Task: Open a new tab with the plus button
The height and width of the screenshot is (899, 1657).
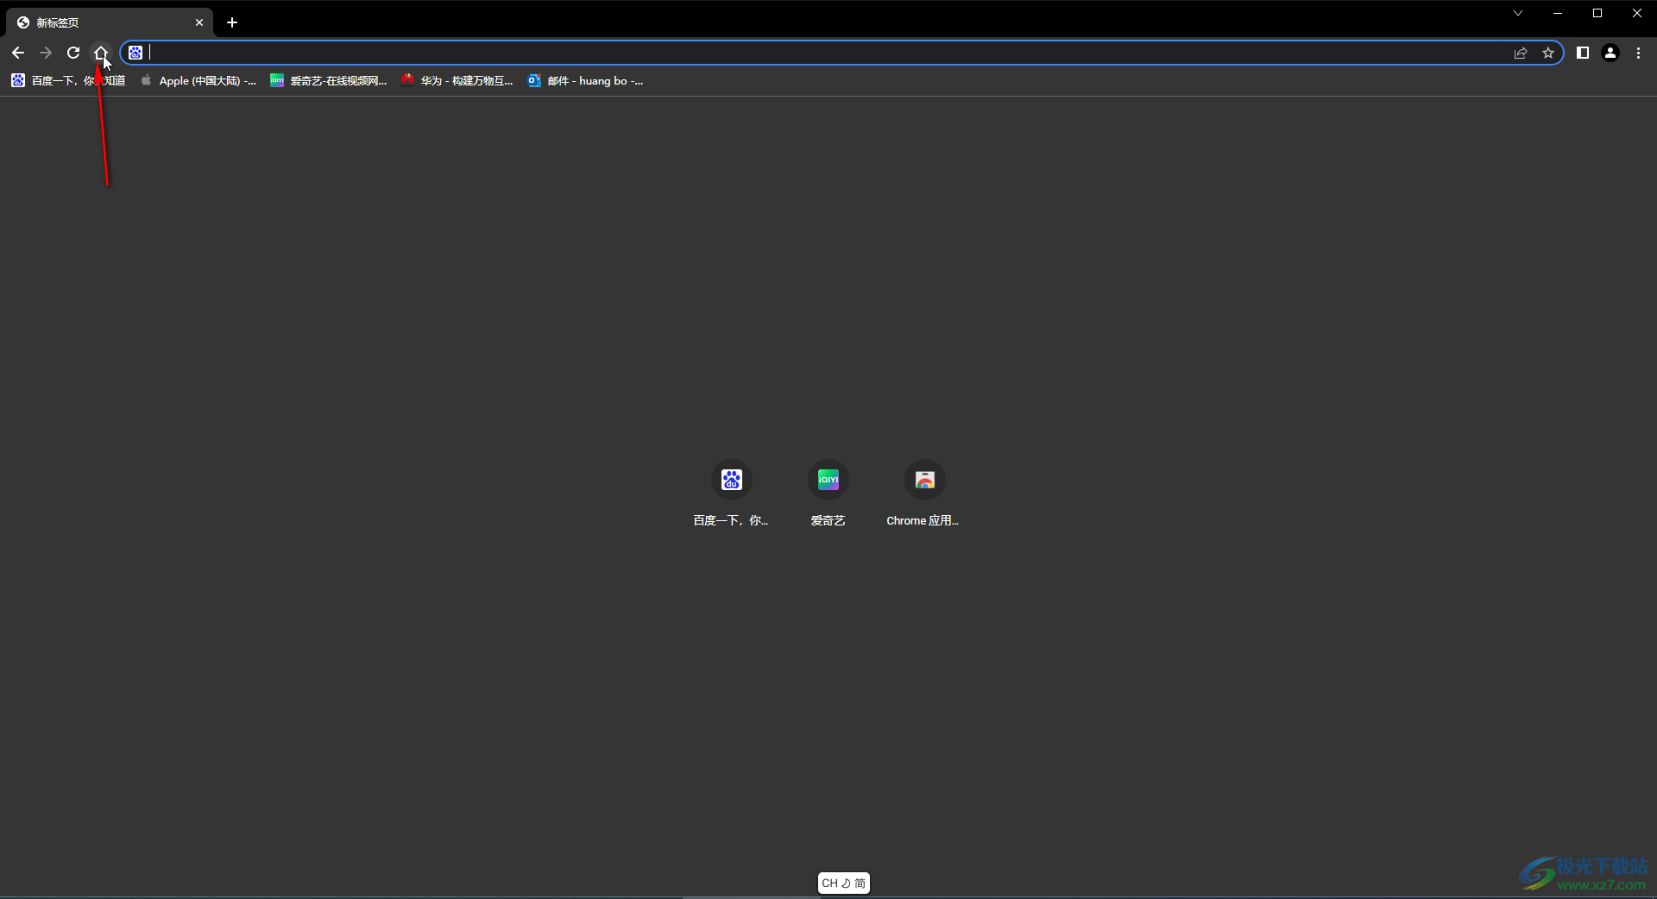Action: coord(232,22)
